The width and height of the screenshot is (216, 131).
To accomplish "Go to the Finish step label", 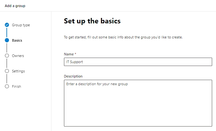I will click(x=16, y=86).
